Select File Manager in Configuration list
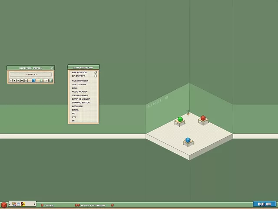This screenshot has width=278, height=209. point(80,81)
